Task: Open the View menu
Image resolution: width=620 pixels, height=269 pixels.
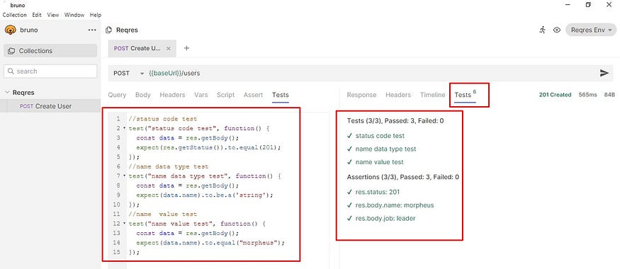Action: 53,15
